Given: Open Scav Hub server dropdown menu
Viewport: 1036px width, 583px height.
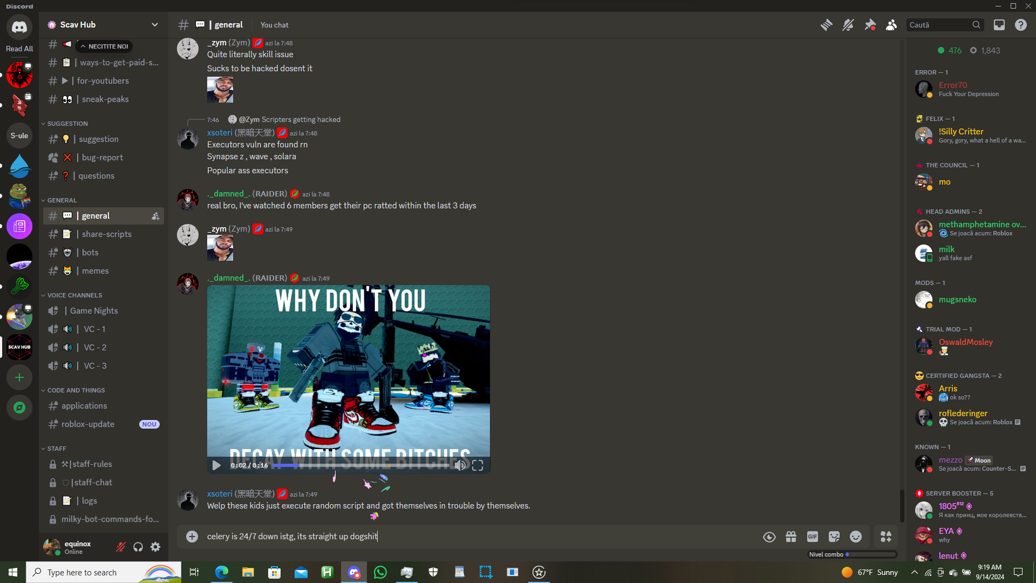Looking at the screenshot, I should (155, 25).
